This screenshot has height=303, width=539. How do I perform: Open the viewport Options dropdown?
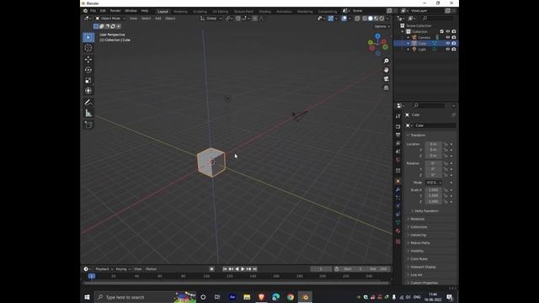point(382,26)
